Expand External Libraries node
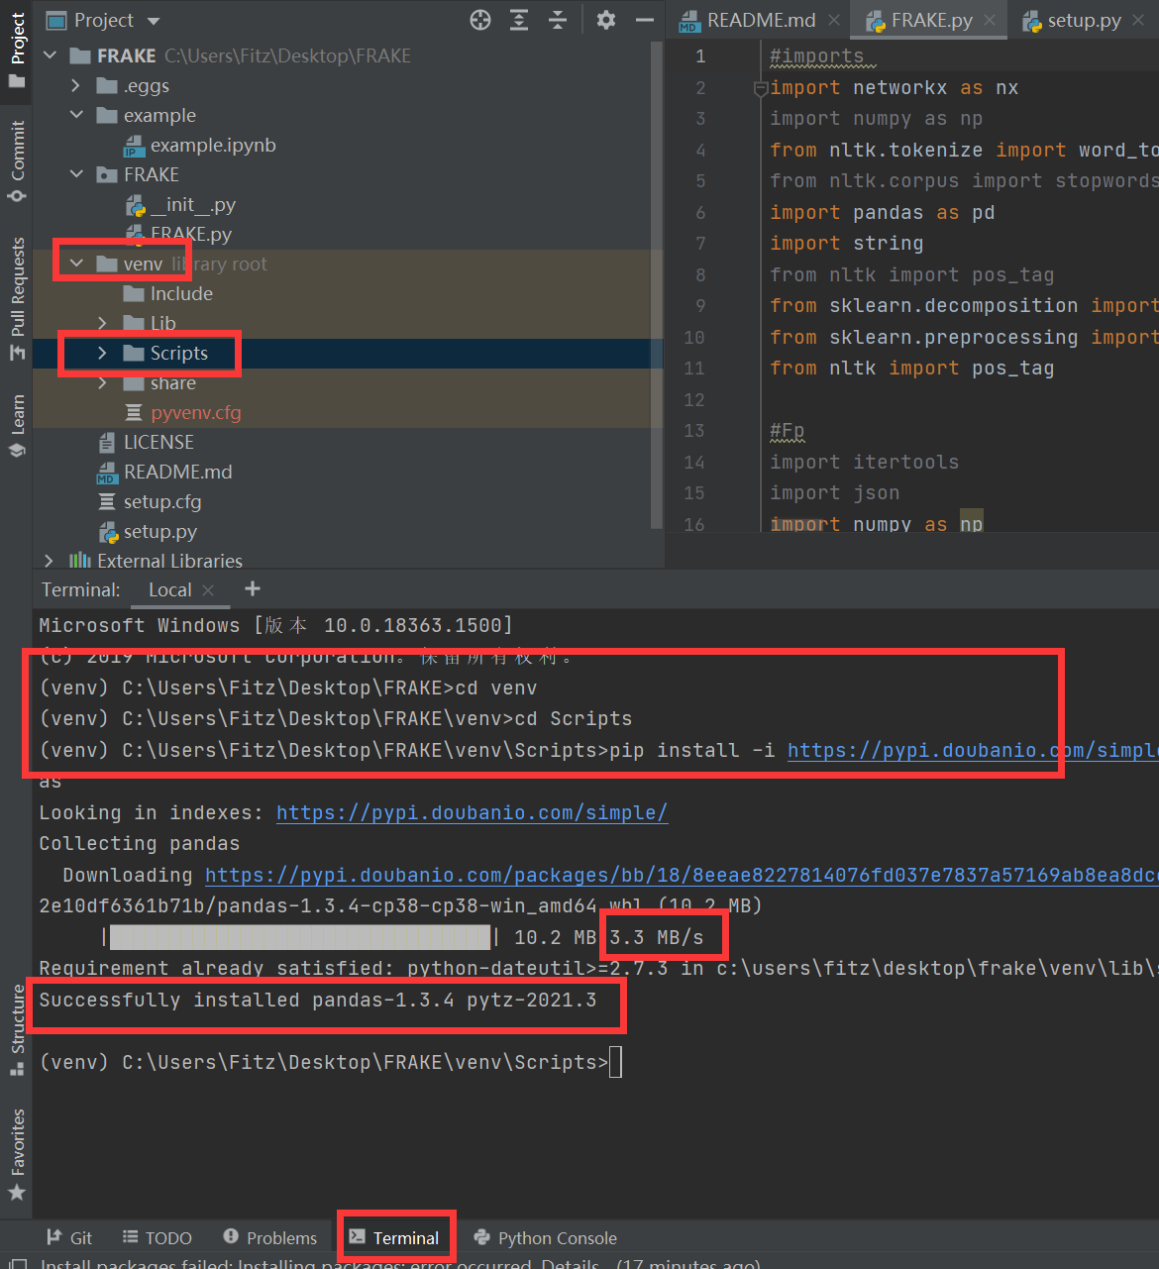Viewport: 1159px width, 1269px height. [x=49, y=561]
